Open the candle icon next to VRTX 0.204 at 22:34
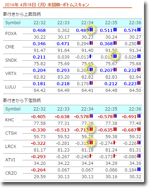Image resolution: width=150 pixels, height=188 pixels. click(91, 69)
